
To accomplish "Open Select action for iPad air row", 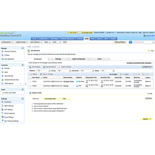I will pyautogui.click(x=148, y=86).
